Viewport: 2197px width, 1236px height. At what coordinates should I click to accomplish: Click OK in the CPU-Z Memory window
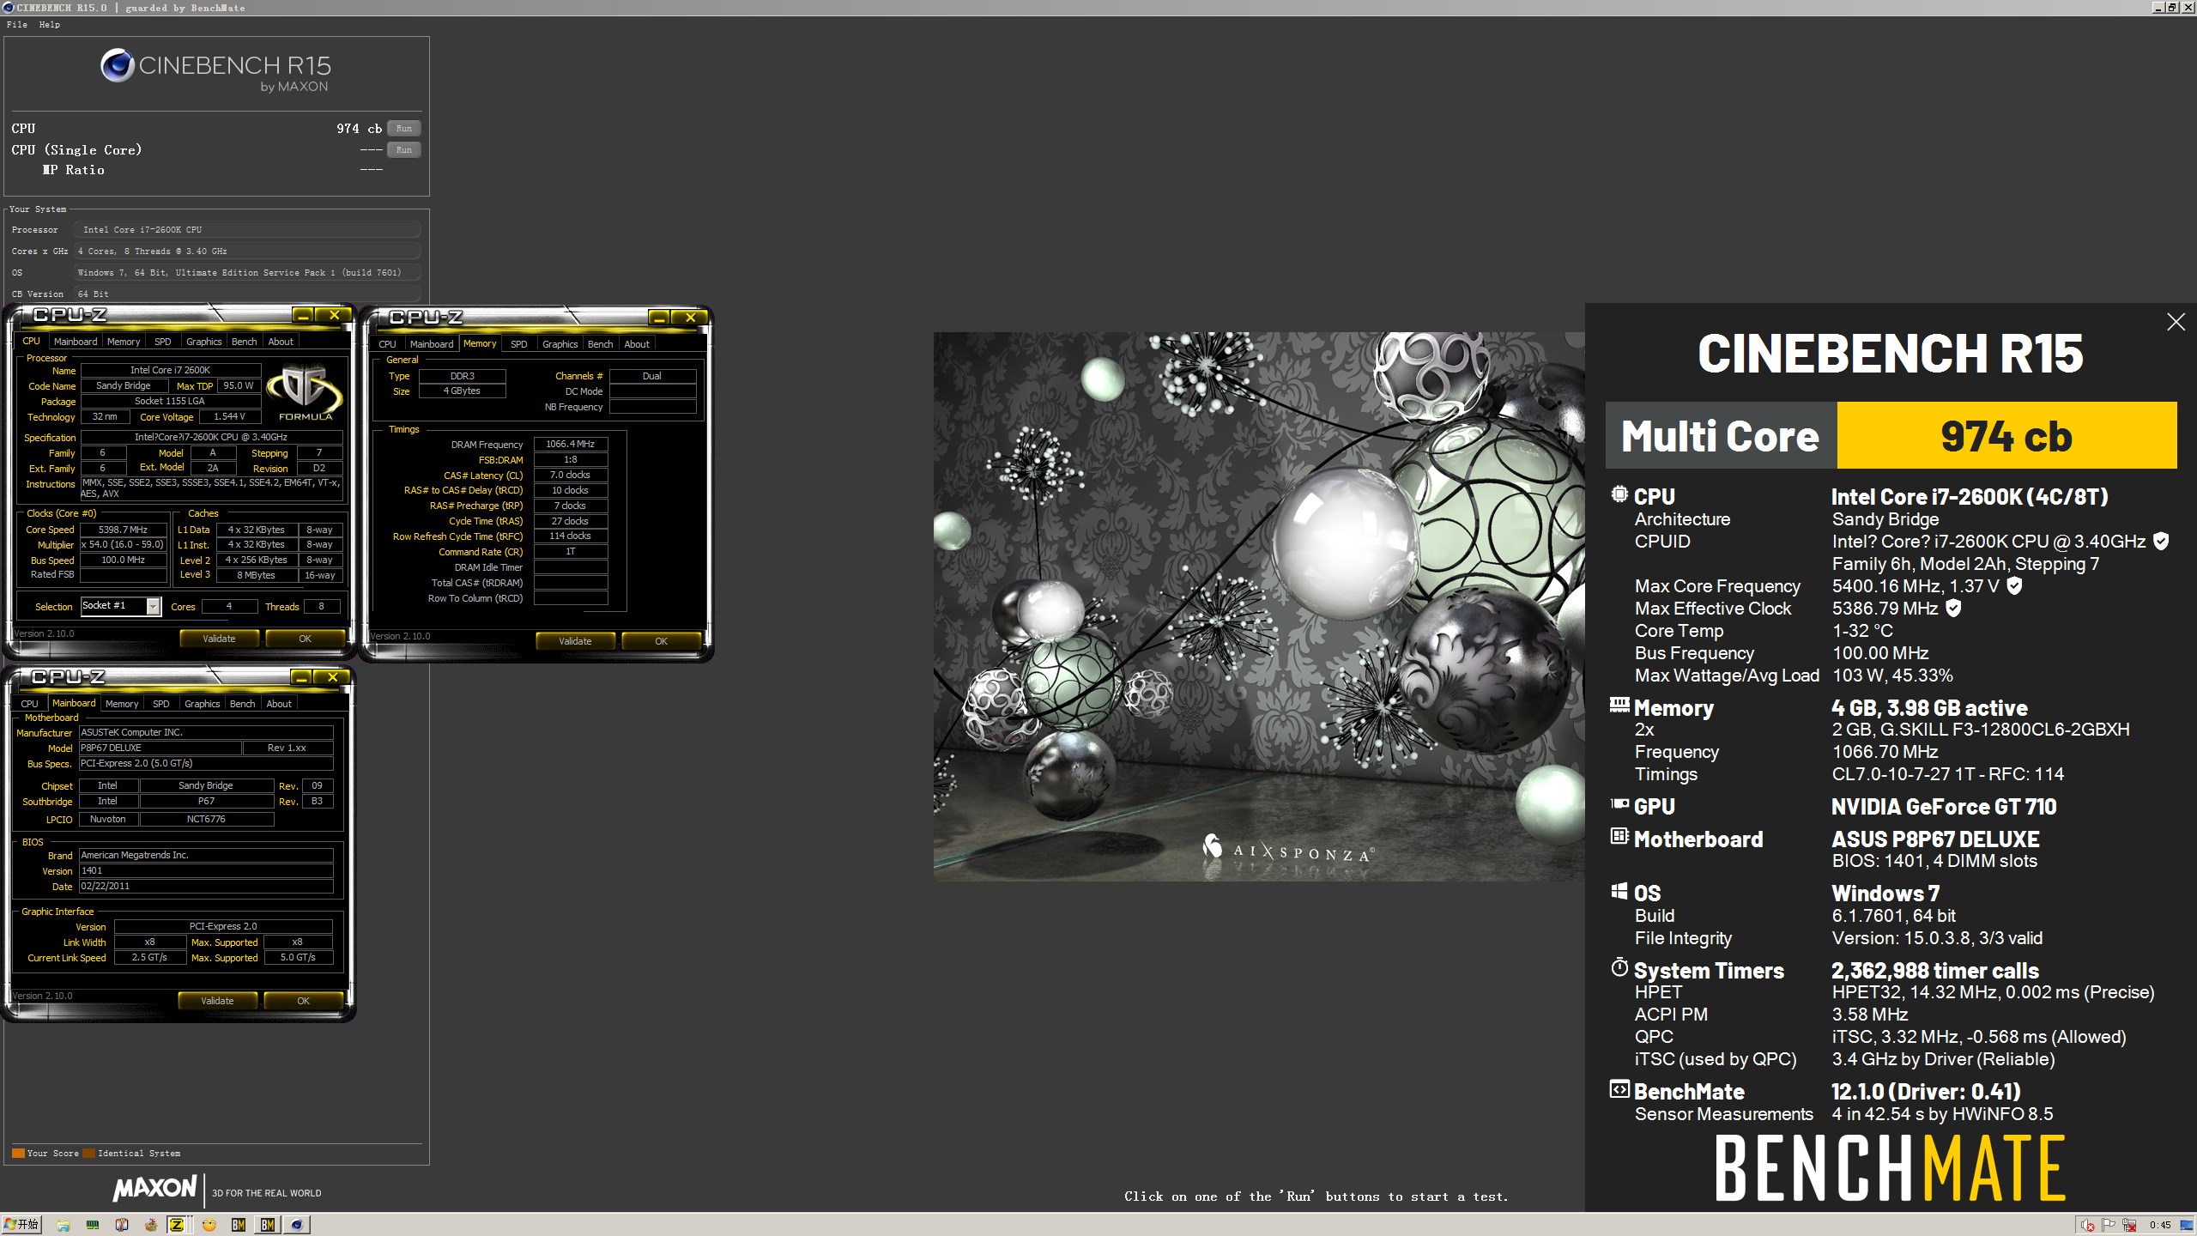[x=661, y=641]
